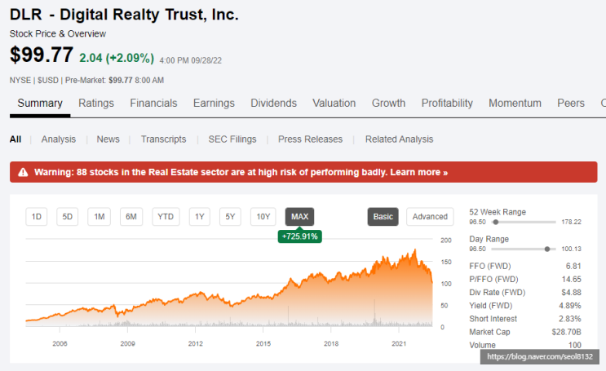Click the price chart peak near 2021
Screen dimensions: 606x371
pos(415,250)
